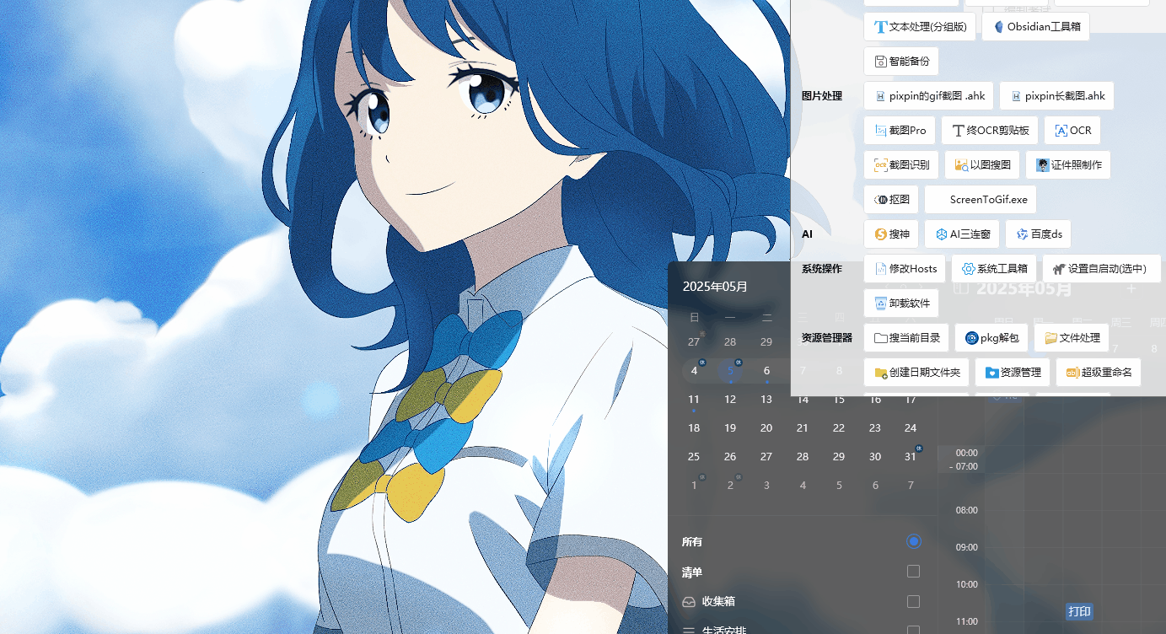Select the 所有 radio button

[913, 541]
